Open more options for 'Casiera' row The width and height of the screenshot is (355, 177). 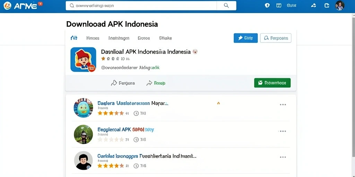283,104
